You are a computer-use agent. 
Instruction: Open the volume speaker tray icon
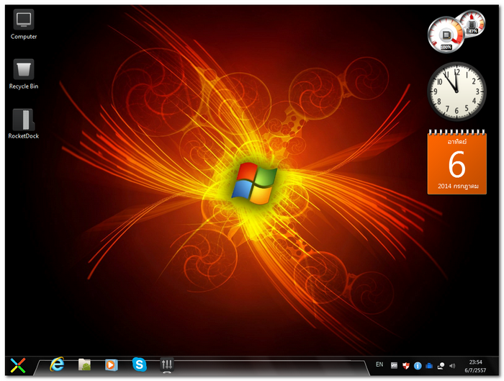pos(452,366)
